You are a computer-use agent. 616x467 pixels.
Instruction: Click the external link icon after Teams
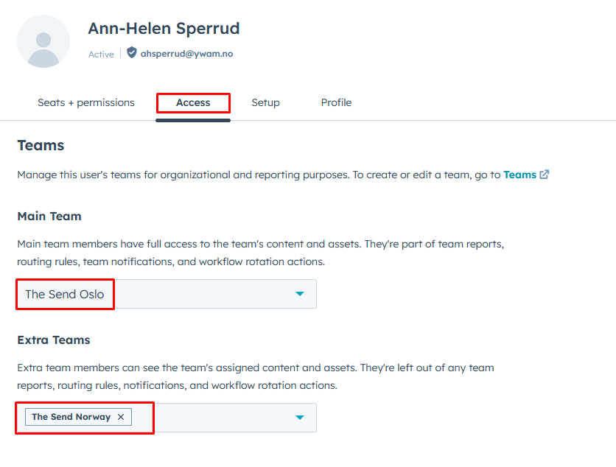(x=545, y=175)
